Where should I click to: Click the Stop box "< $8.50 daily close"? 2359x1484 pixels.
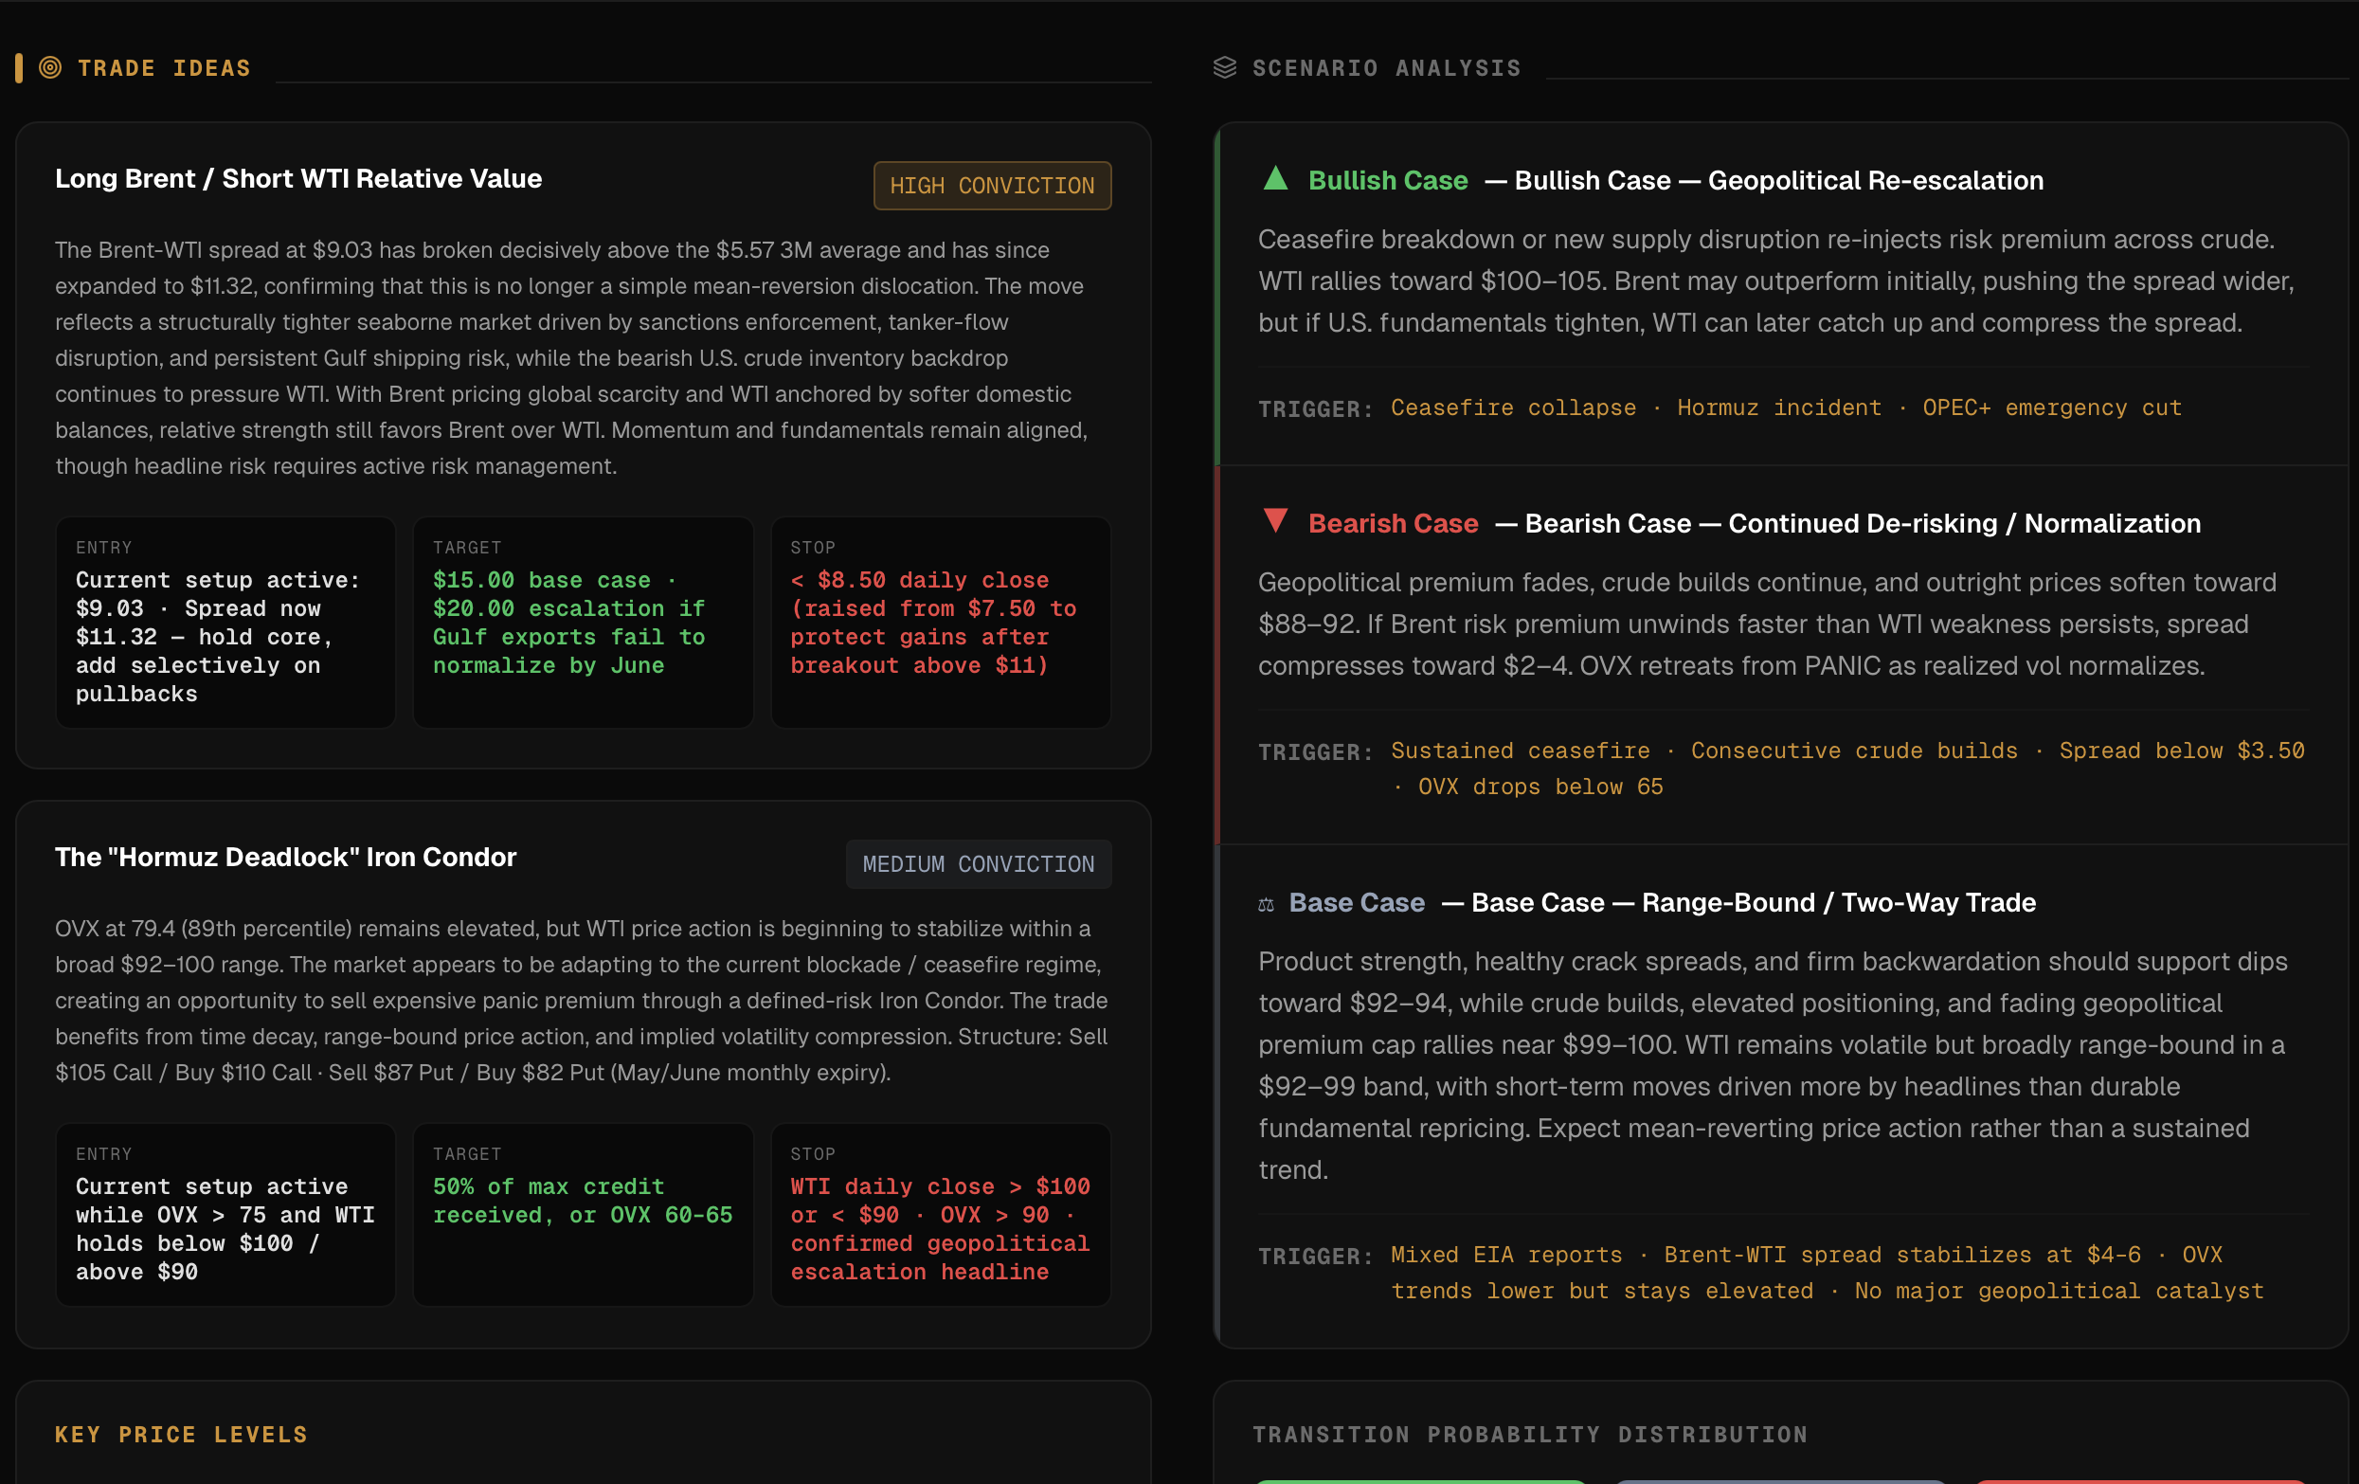pyautogui.click(x=941, y=623)
